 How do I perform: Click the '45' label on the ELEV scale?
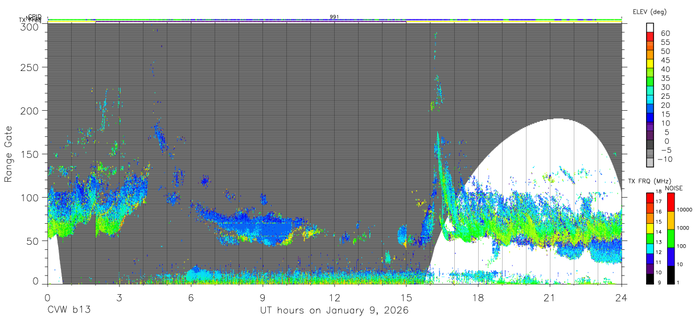click(x=665, y=60)
